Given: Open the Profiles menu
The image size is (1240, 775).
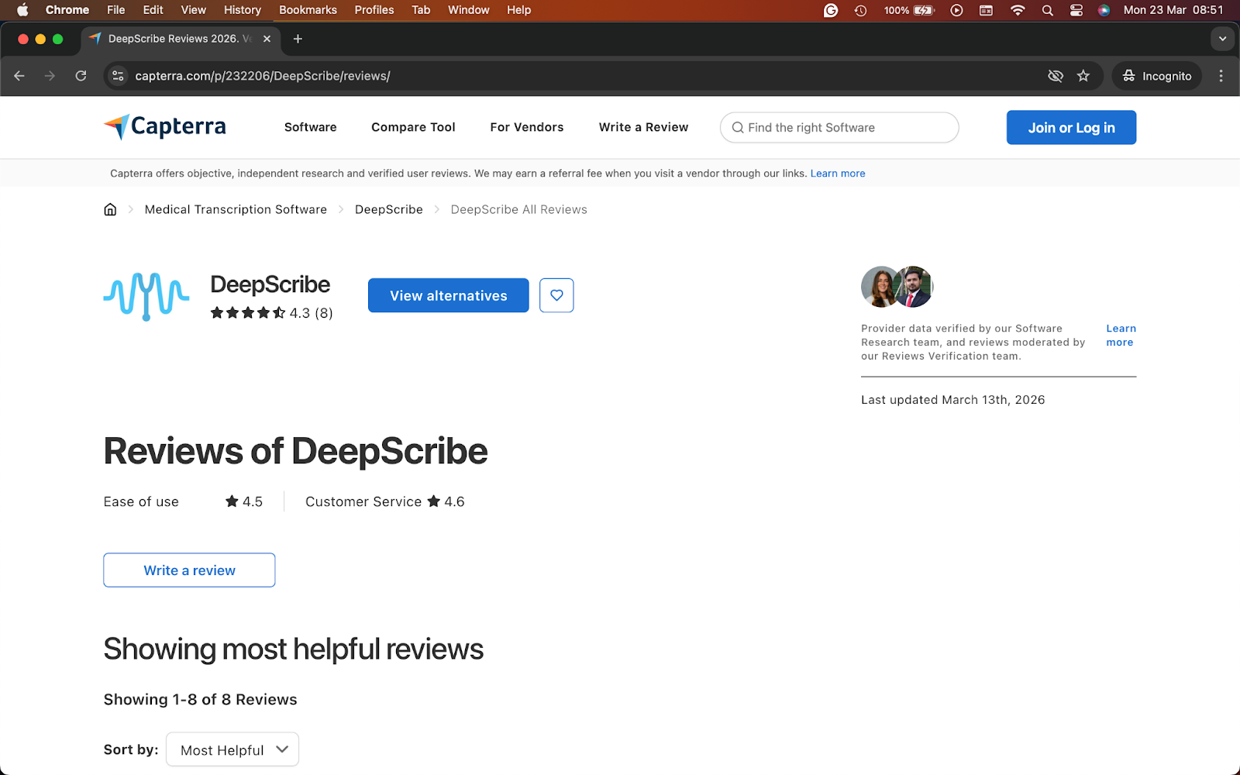Looking at the screenshot, I should (374, 10).
